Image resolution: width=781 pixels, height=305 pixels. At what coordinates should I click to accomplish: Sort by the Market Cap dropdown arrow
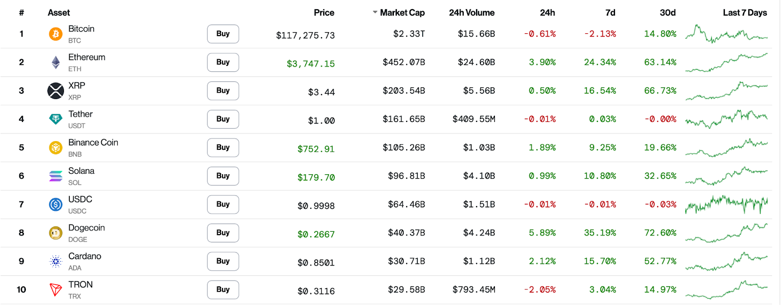(375, 12)
